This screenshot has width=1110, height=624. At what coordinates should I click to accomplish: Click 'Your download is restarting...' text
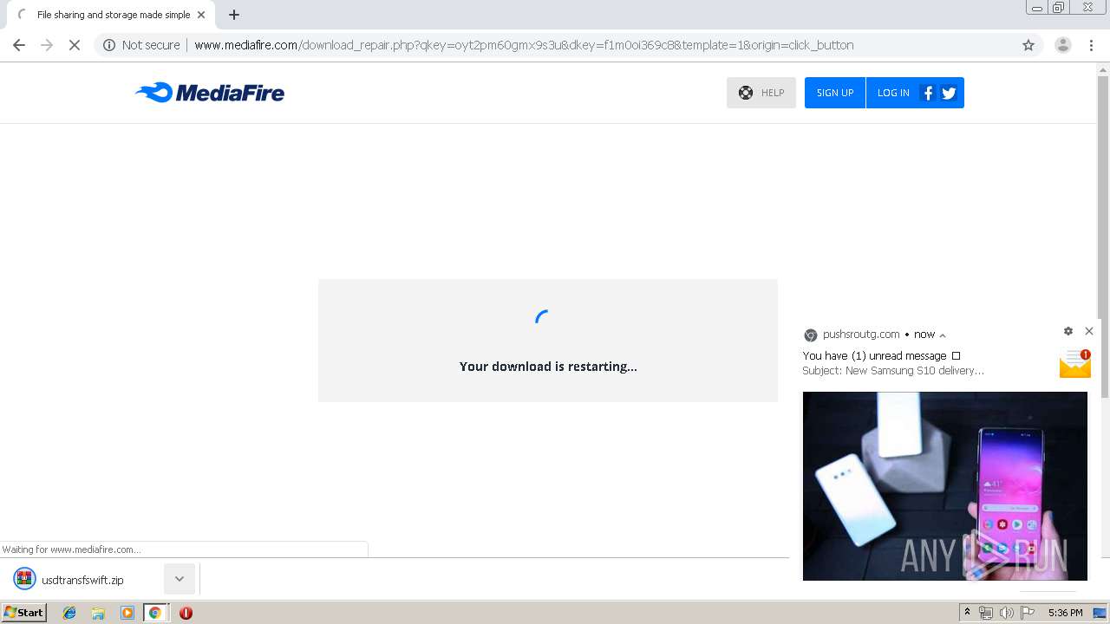[548, 367]
